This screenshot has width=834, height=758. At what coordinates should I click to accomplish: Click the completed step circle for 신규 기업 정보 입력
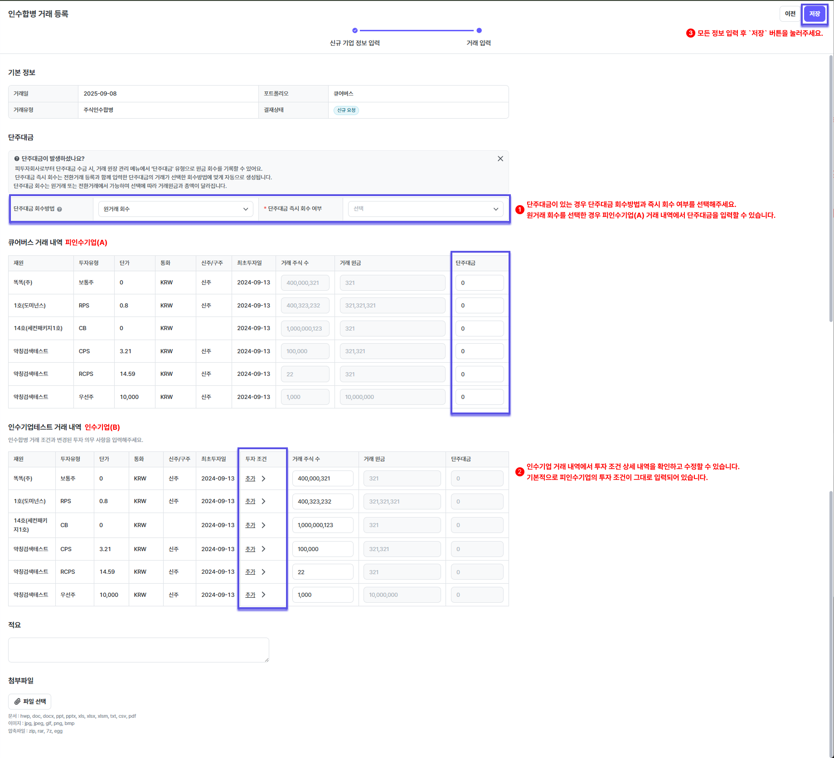(355, 31)
